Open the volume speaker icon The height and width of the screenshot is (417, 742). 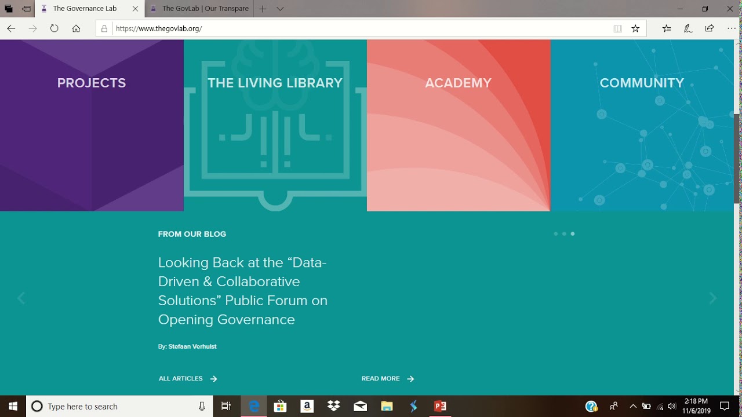coord(672,406)
